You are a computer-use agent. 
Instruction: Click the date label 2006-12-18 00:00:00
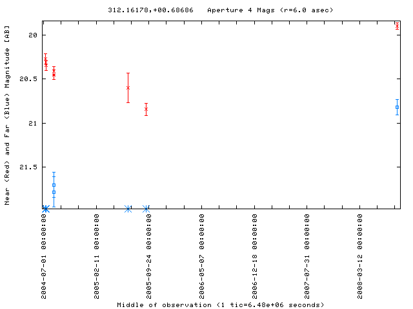[254, 256]
